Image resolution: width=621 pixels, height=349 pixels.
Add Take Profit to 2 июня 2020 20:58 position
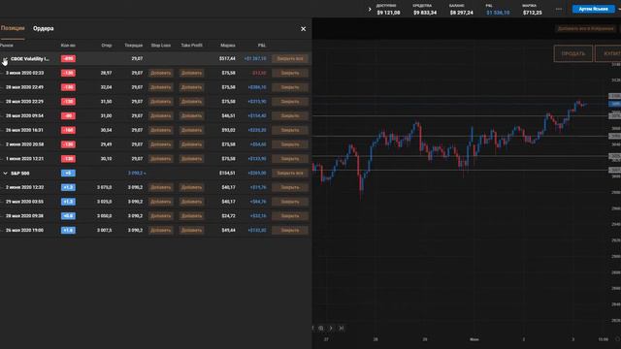[191, 144]
